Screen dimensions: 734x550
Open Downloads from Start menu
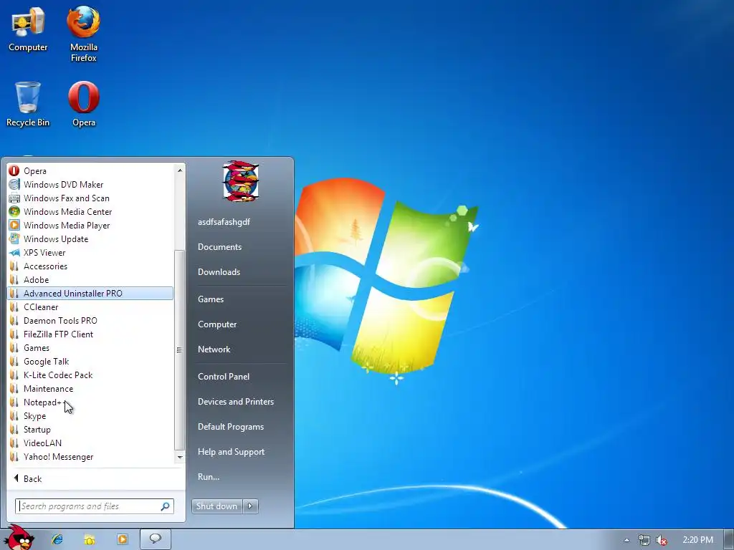[x=219, y=271]
